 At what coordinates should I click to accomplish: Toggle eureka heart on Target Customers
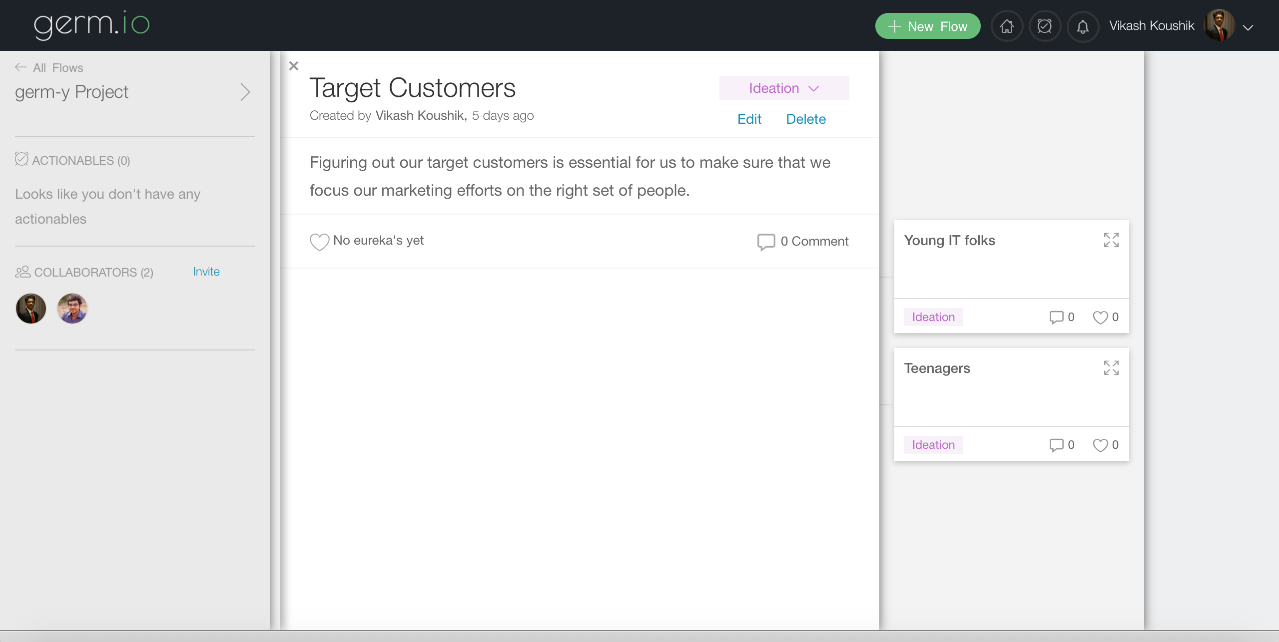click(x=319, y=242)
